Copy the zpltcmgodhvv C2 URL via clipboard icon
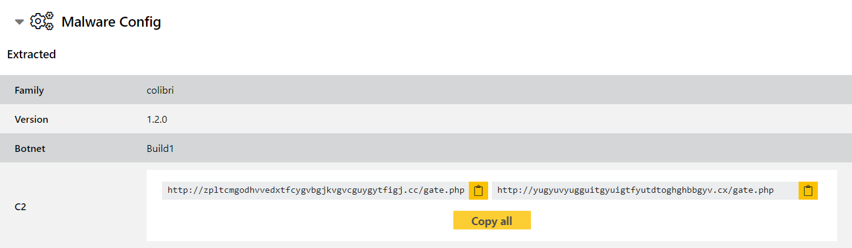 point(478,191)
